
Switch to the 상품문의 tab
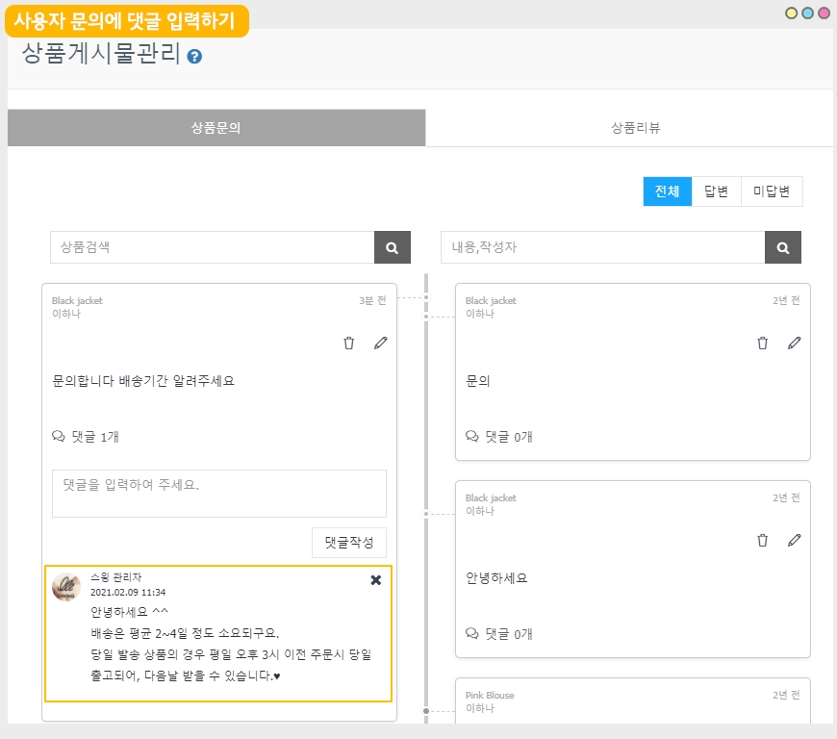click(216, 128)
